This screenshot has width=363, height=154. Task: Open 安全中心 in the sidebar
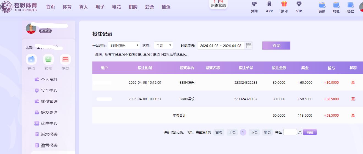pyautogui.click(x=46, y=90)
